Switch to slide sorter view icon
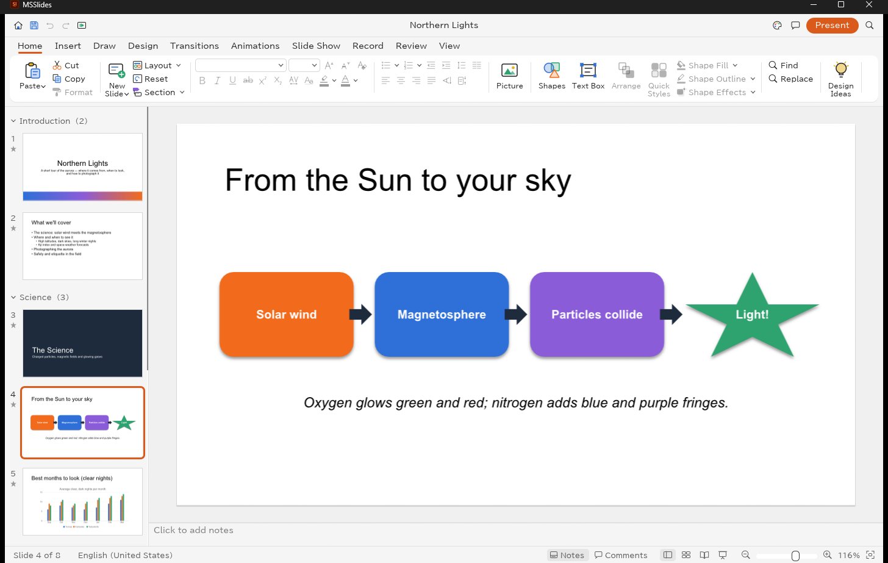The width and height of the screenshot is (888, 563). click(x=686, y=555)
